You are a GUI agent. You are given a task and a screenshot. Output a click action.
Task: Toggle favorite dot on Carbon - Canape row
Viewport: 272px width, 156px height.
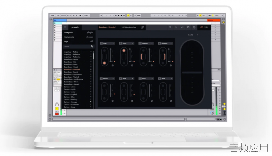coord(91,102)
